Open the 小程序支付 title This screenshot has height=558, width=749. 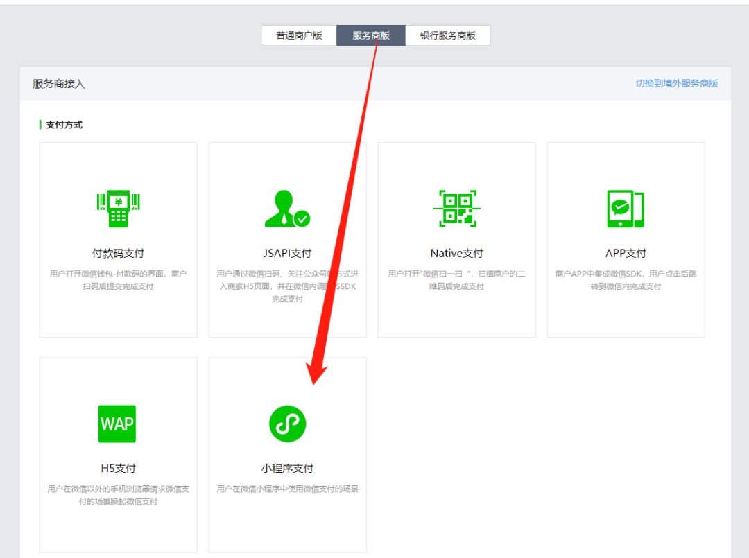point(287,469)
